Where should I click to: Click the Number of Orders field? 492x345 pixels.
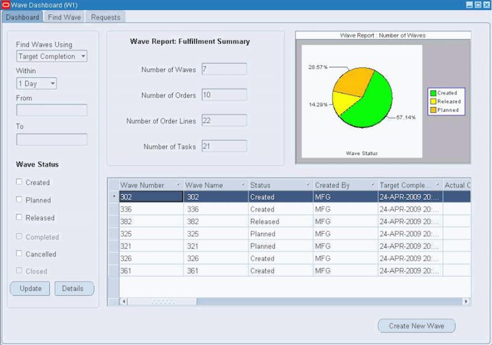(x=224, y=95)
